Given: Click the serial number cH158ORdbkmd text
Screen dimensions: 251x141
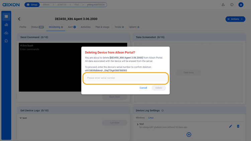Looking at the screenshot, I should [106, 70].
